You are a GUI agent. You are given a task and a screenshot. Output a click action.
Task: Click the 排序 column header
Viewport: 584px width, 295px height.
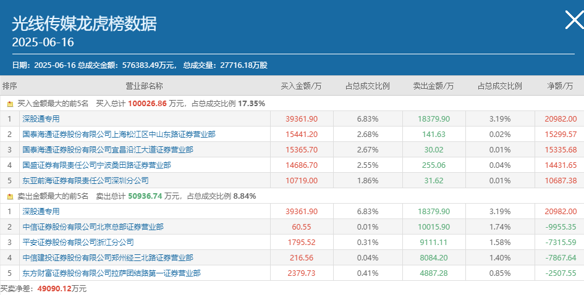10,86
